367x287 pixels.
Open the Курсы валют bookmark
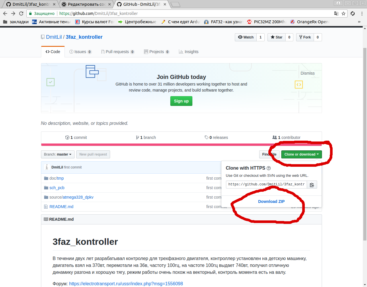point(95,22)
